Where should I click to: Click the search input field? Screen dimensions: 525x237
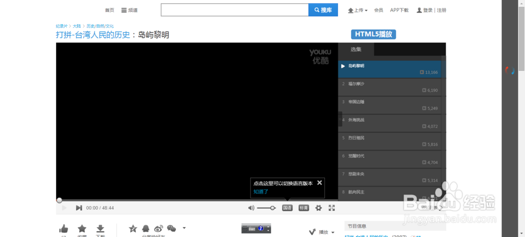(234, 9)
